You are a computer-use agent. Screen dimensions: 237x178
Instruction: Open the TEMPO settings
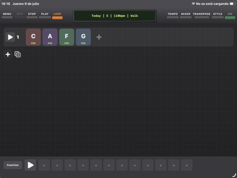pos(172,15)
